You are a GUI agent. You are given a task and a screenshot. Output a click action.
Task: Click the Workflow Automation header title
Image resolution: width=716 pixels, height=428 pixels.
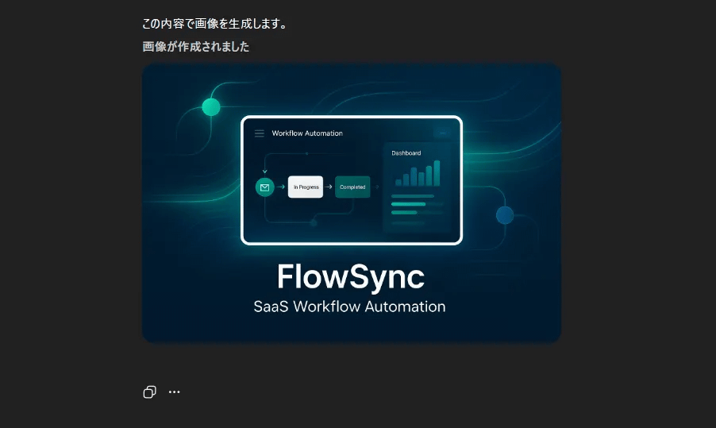pos(307,133)
